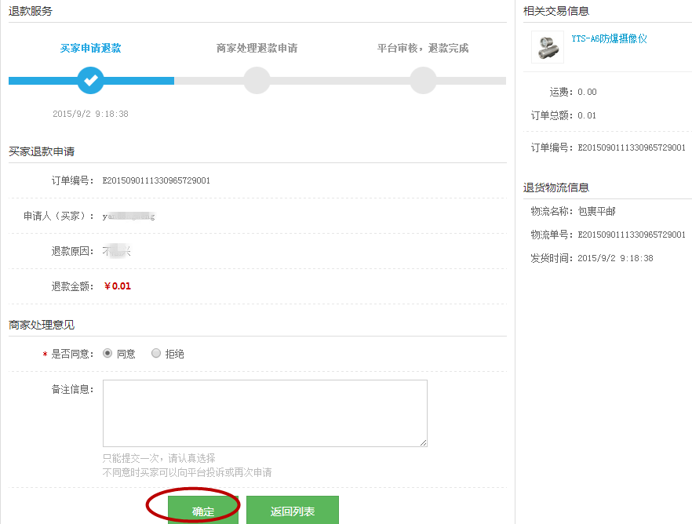692x524 pixels.
Task: Click the blue checkmark step icon
Action: [x=91, y=80]
